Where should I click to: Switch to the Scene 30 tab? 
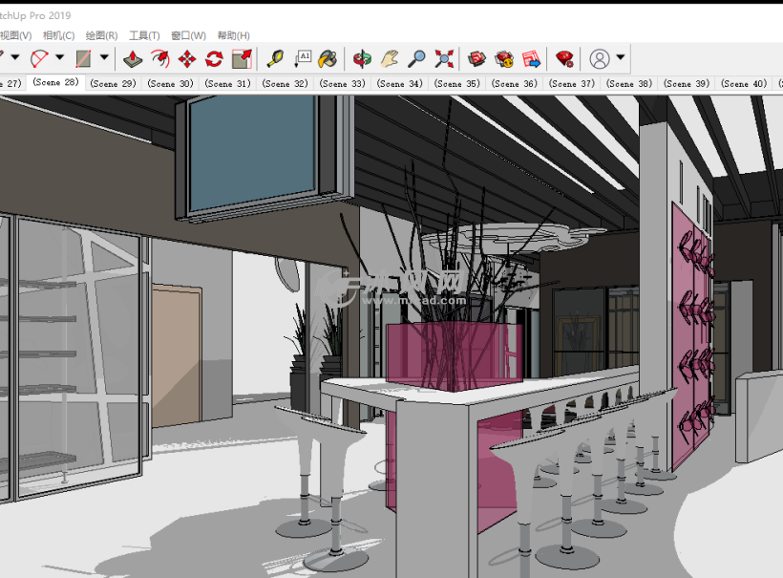[170, 83]
